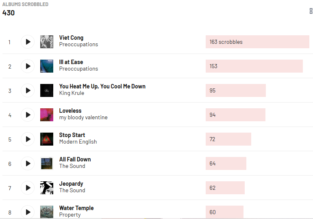Open the Water Temple album title link
Screen dimensions: 313x219
tap(76, 208)
